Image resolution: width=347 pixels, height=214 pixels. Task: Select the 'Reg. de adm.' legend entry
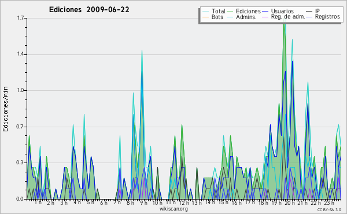(288, 17)
